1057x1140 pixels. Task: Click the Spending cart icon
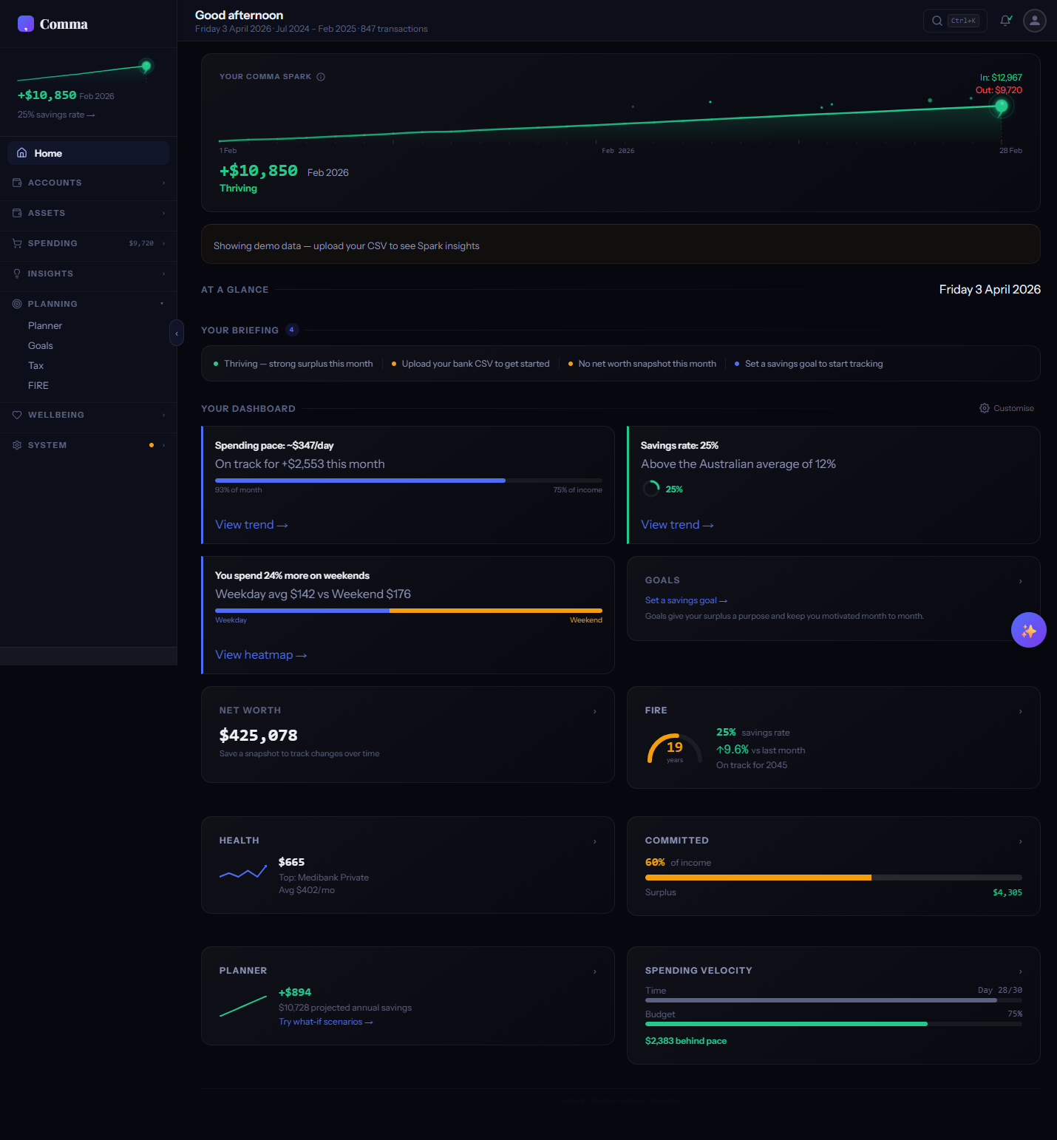click(16, 243)
